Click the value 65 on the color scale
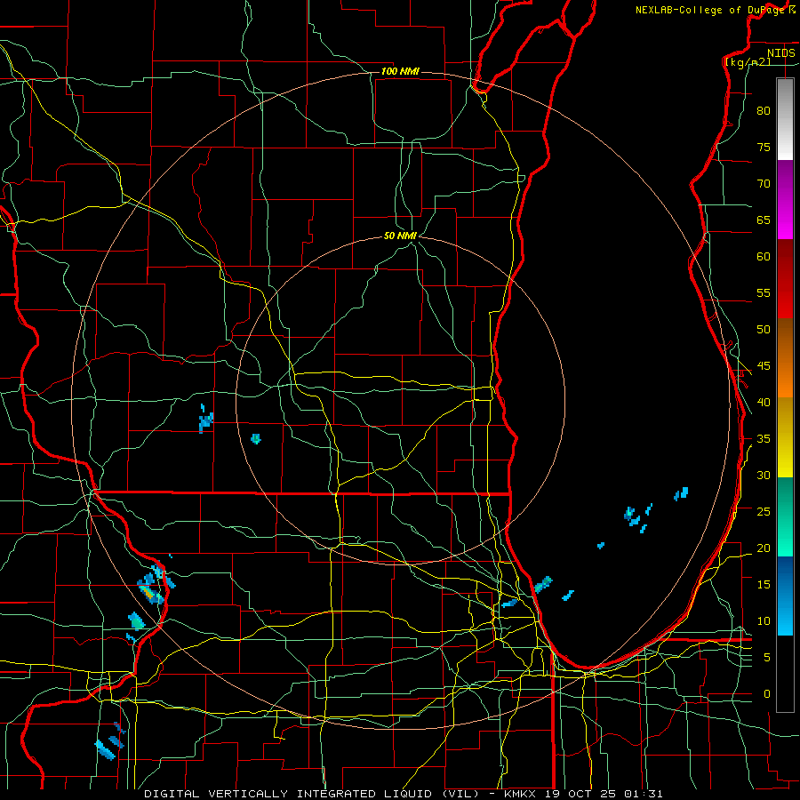800x800 pixels. 764,220
